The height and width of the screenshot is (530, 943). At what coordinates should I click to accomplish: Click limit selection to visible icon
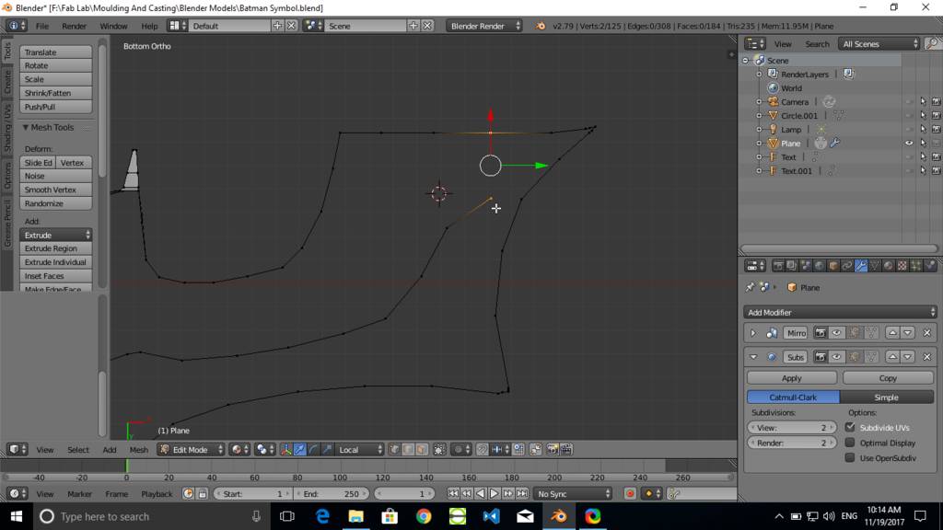tap(439, 449)
